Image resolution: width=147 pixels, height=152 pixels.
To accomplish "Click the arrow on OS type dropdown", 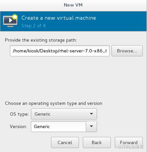I will click(x=91, y=114).
